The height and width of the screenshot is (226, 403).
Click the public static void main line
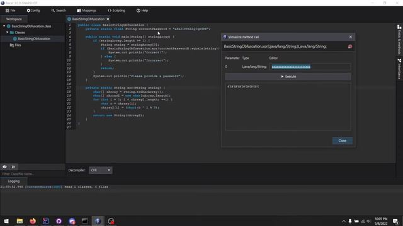(x=130, y=37)
